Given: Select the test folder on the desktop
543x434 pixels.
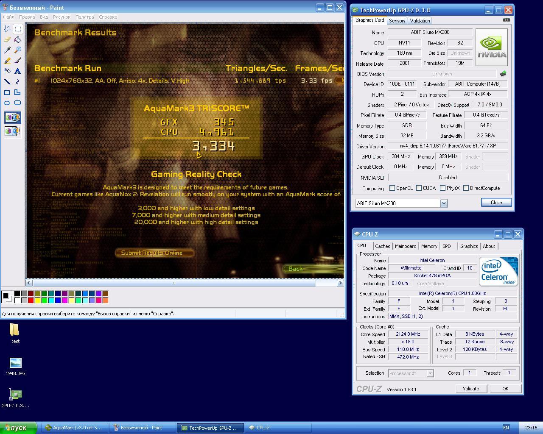Looking at the screenshot, I should point(15,333).
